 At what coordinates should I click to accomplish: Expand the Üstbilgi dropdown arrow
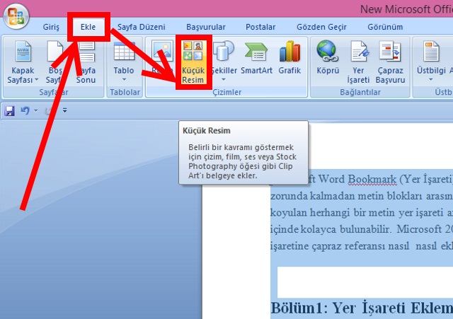[431, 80]
